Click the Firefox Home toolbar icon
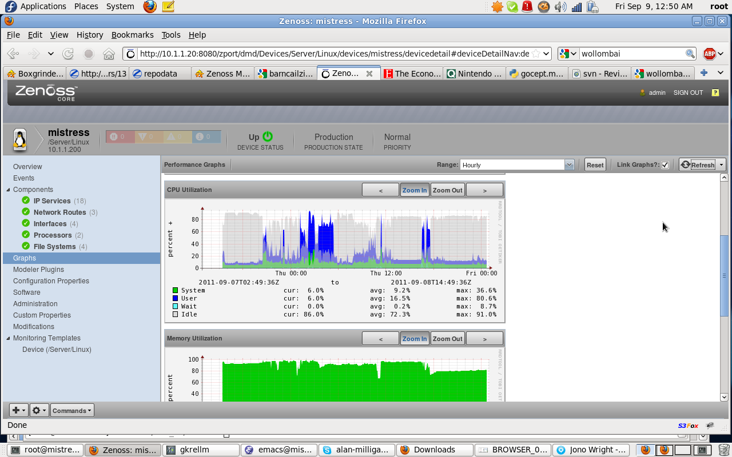Screen dimensions: 732x457 pos(109,54)
